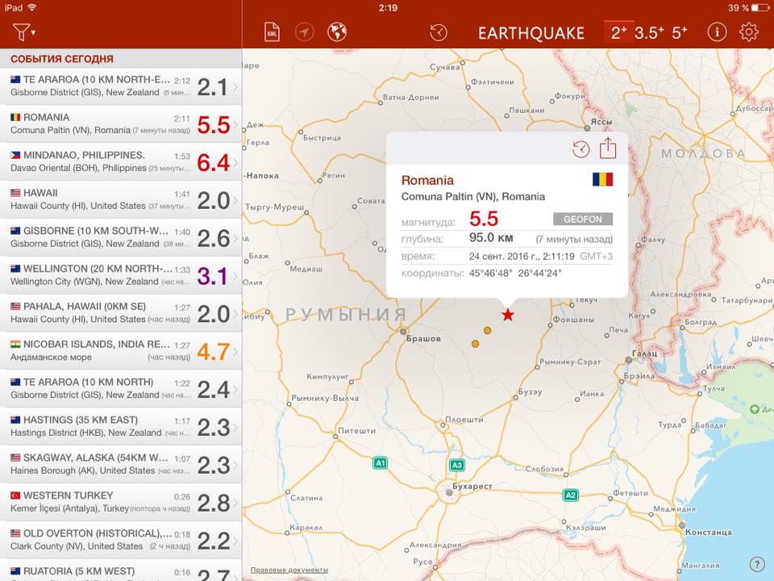Open the Hawaii 2.0 row at 1:41

121,199
